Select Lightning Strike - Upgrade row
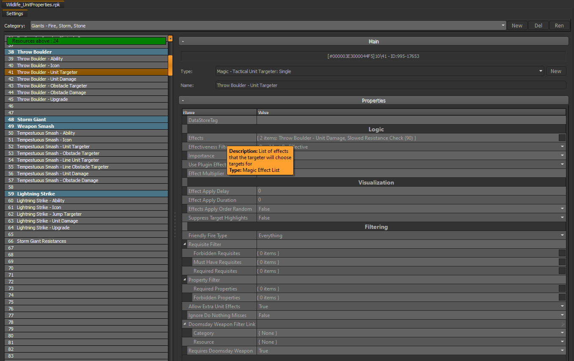 [86, 228]
